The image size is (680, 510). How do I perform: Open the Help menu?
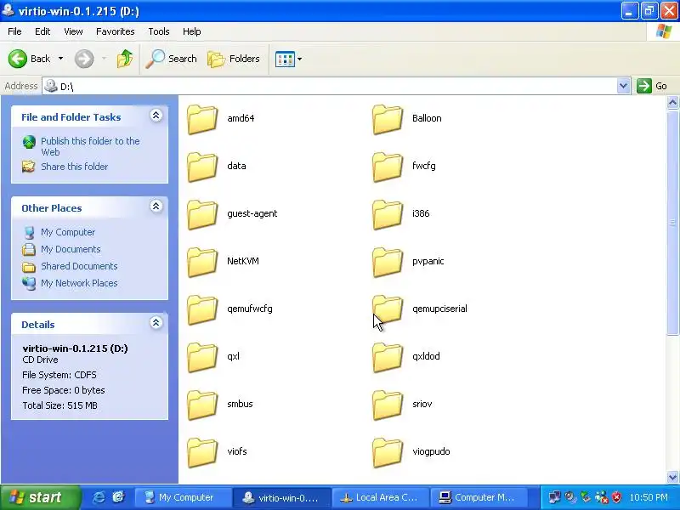[192, 31]
